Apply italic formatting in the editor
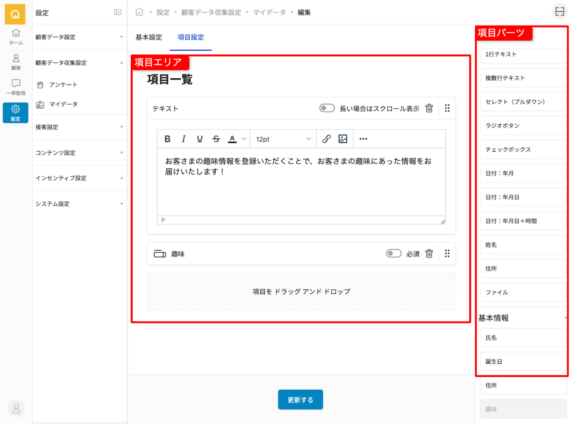 tap(183, 139)
